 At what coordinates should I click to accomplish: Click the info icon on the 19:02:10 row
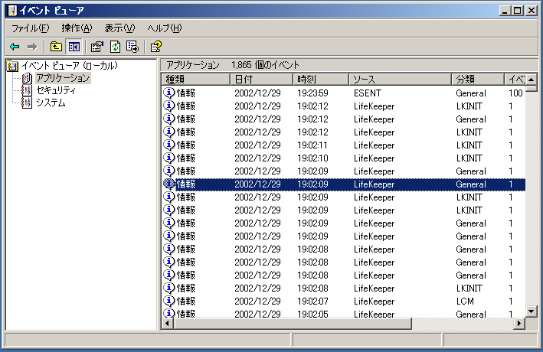point(169,158)
